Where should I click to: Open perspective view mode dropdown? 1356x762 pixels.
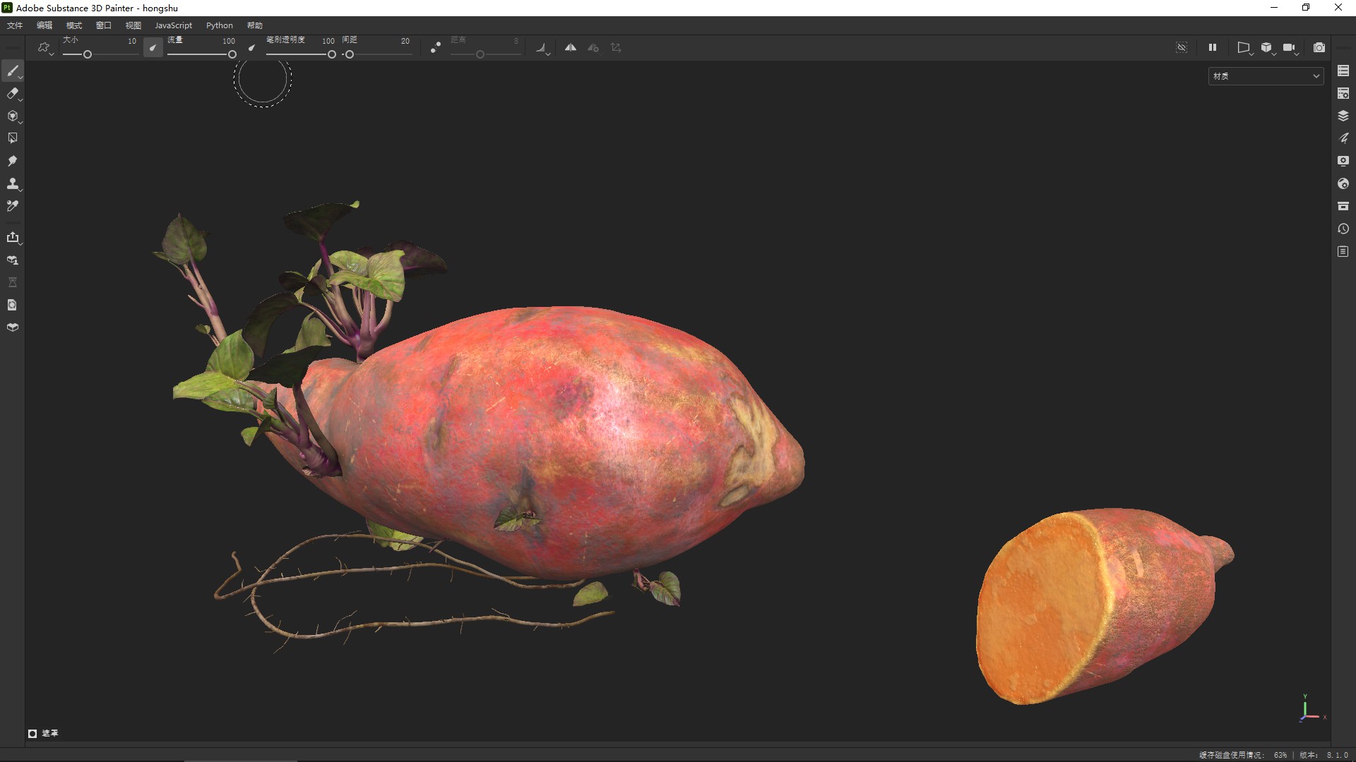coord(1244,47)
